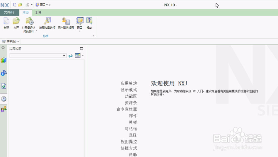The height and width of the screenshot is (157, 278).
Task: Click the Resource Bar (资源条) link
Action: click(131, 103)
